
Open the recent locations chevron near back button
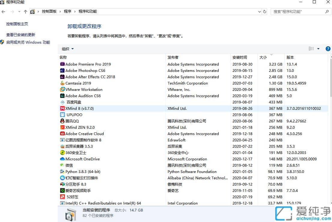19,11
